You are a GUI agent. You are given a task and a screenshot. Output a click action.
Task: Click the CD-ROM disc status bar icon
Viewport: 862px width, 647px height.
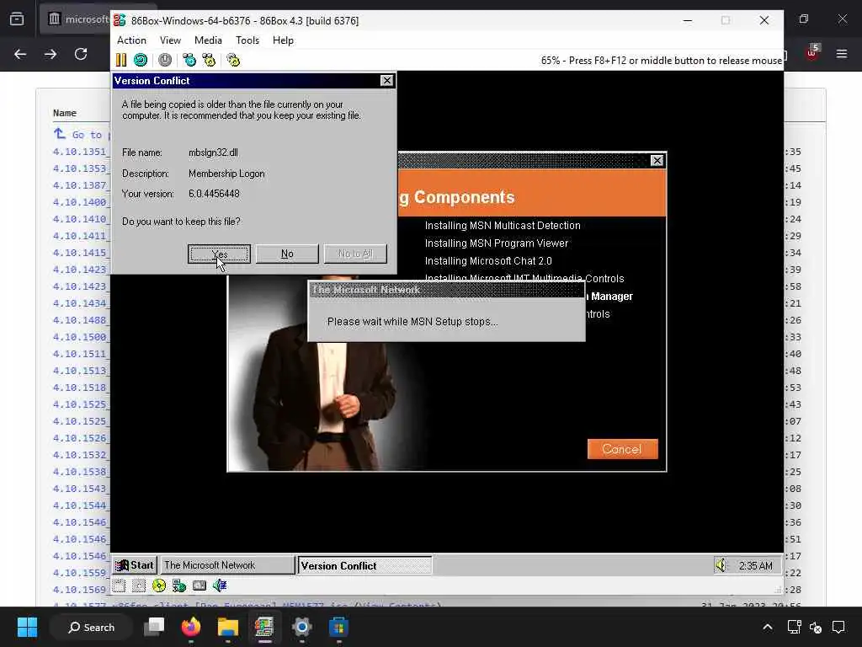(159, 586)
